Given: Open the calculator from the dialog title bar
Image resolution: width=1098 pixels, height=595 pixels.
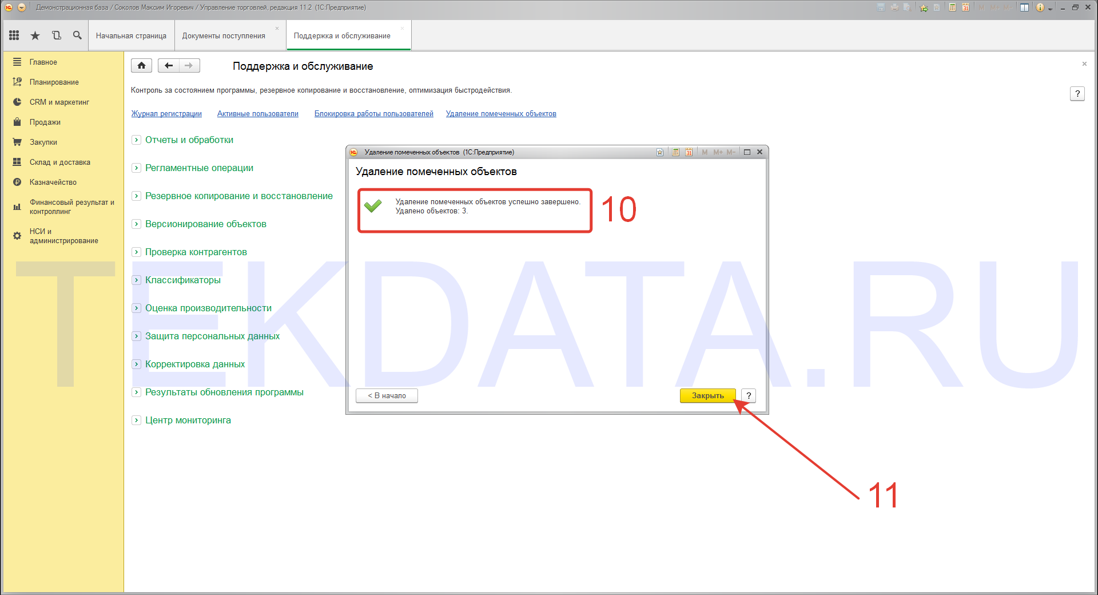Looking at the screenshot, I should (675, 152).
